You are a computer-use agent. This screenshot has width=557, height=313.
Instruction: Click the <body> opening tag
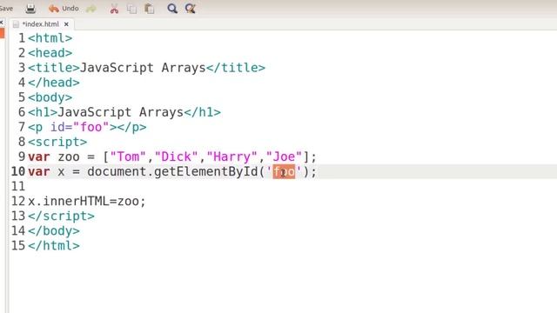tap(50, 97)
